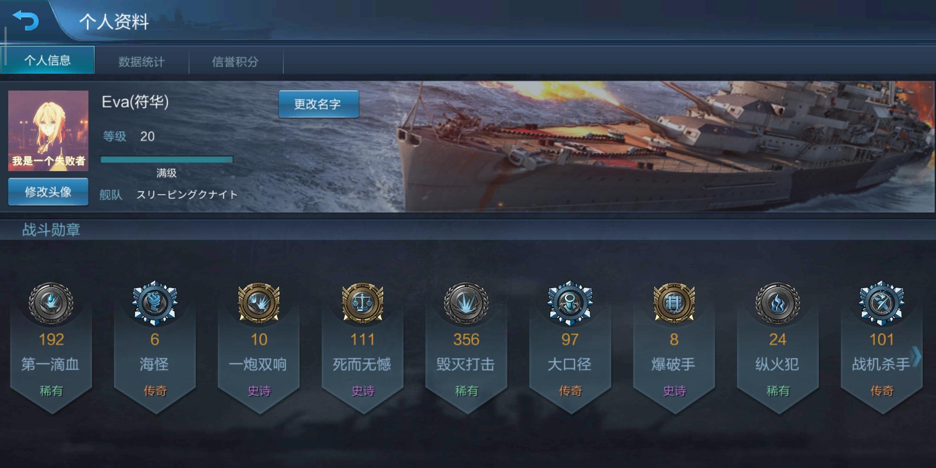Click the level progress bar

tap(167, 159)
